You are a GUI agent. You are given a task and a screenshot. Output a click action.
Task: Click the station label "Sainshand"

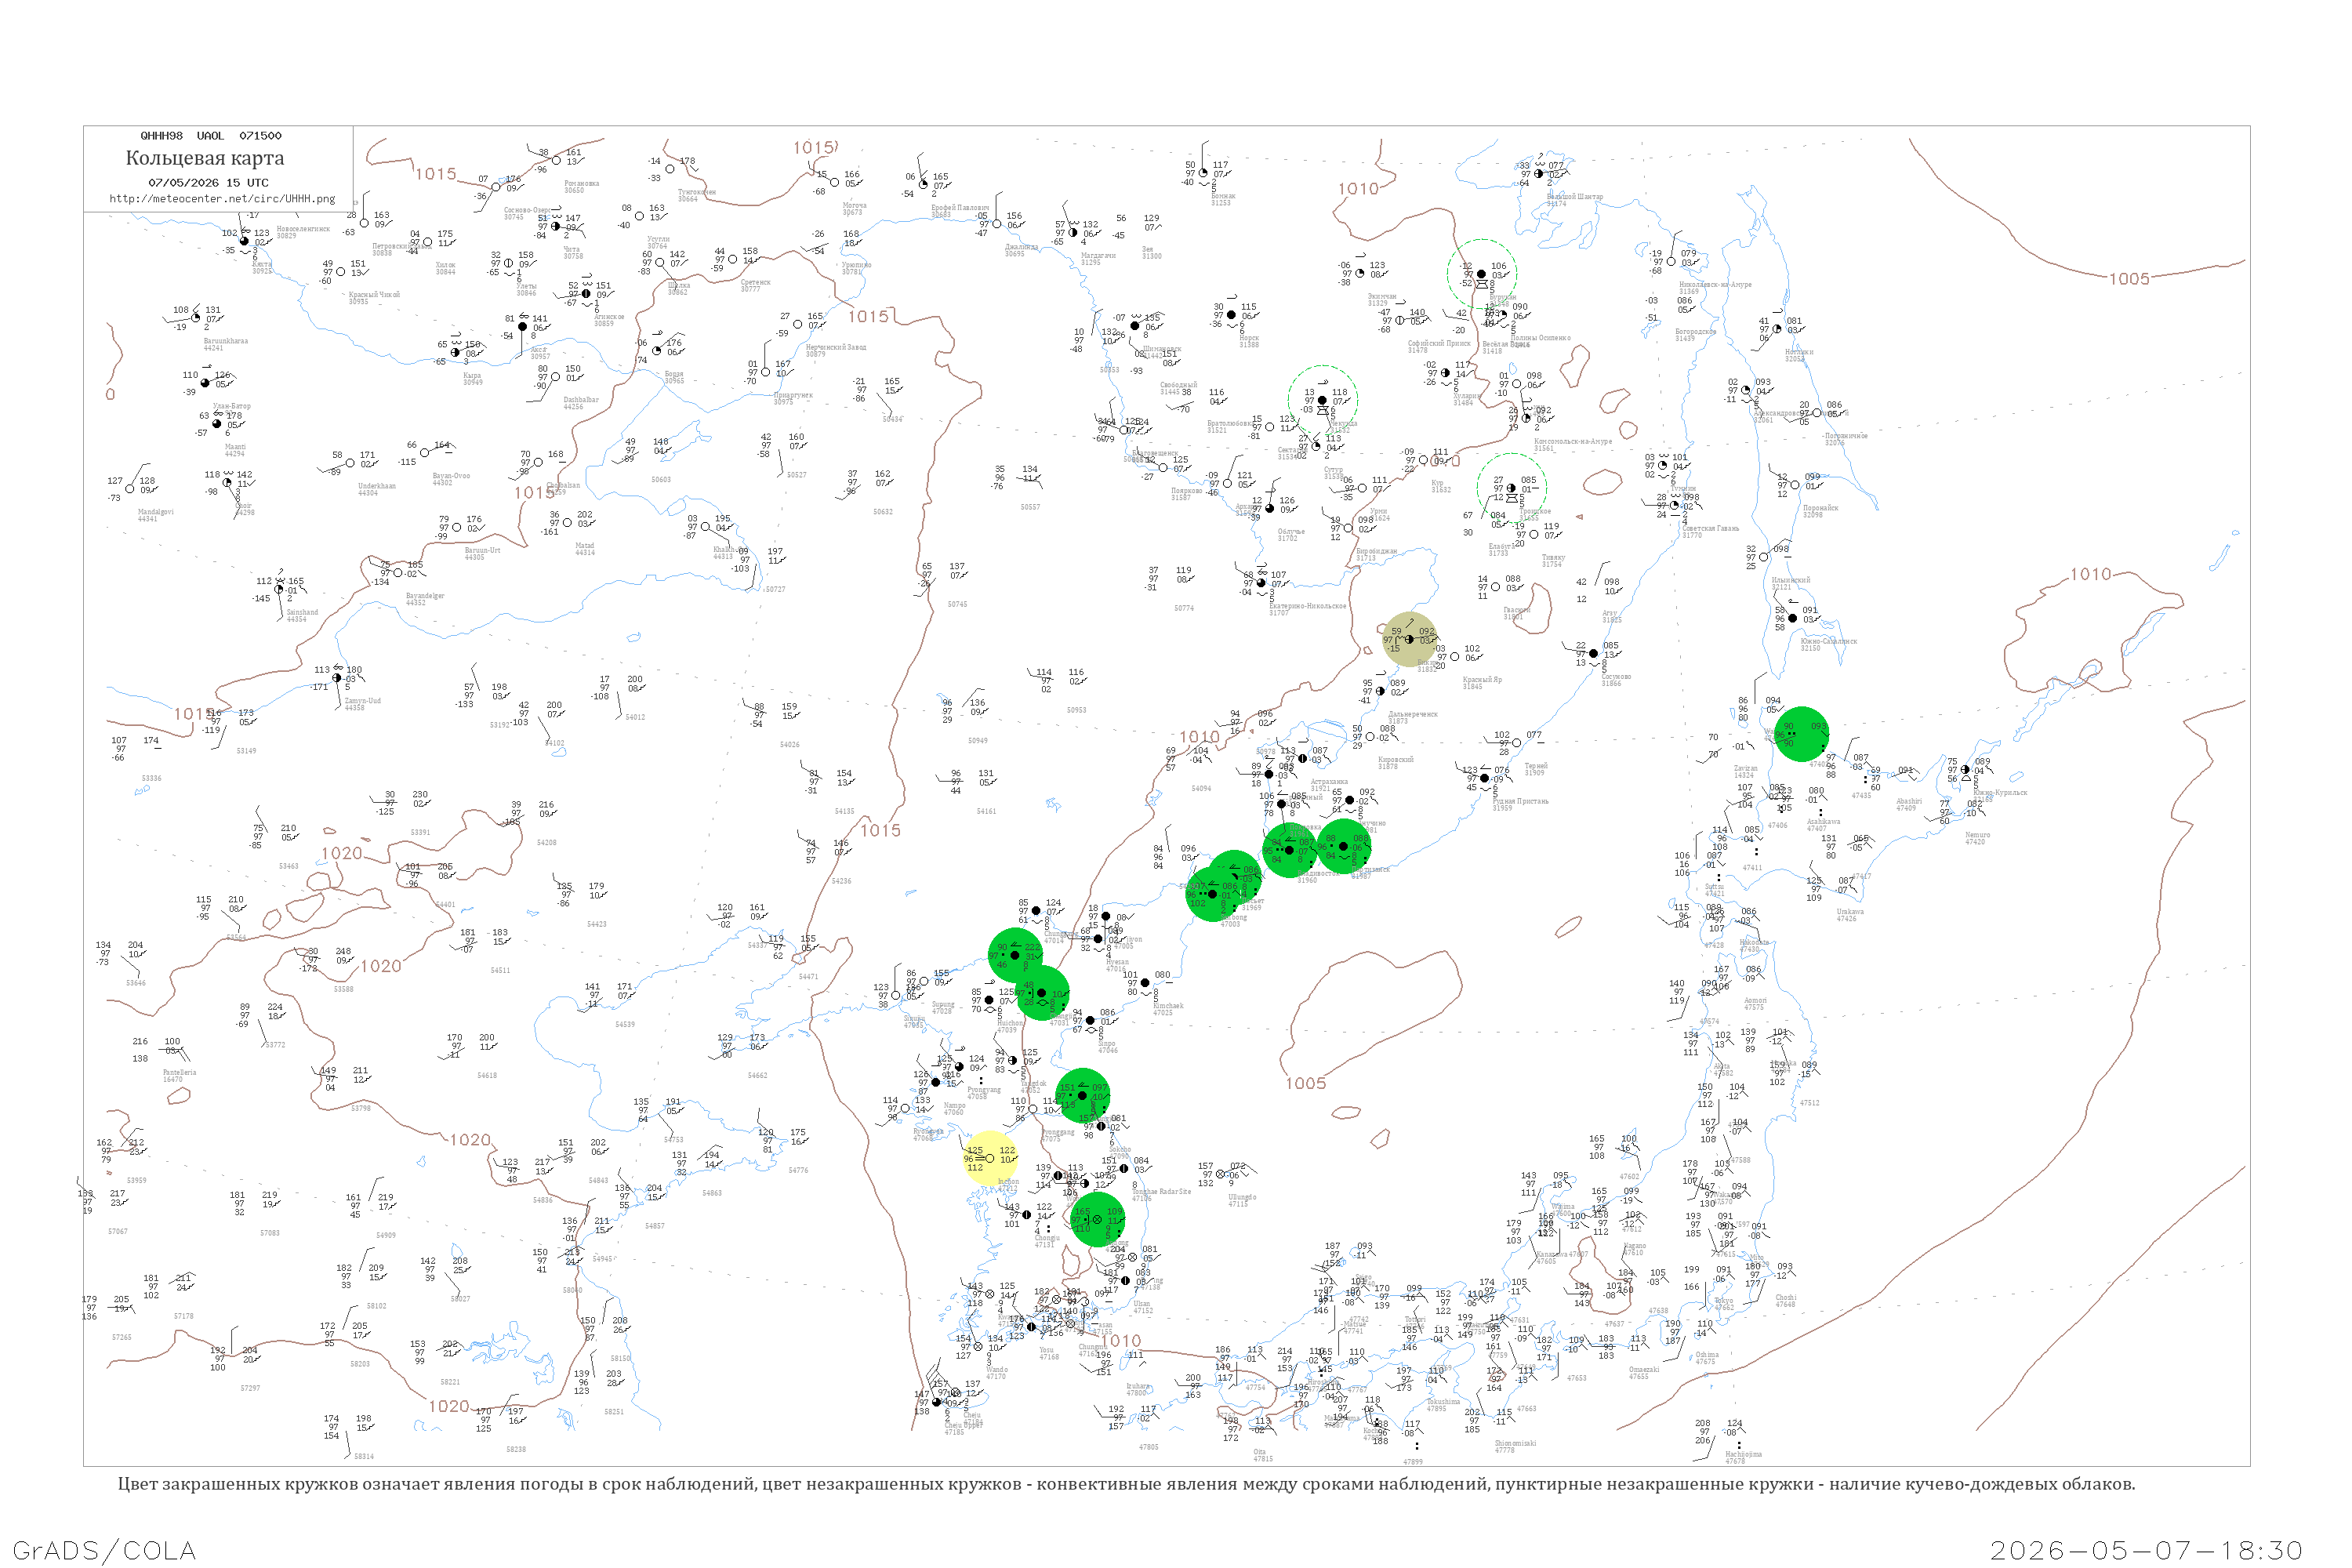point(302,612)
